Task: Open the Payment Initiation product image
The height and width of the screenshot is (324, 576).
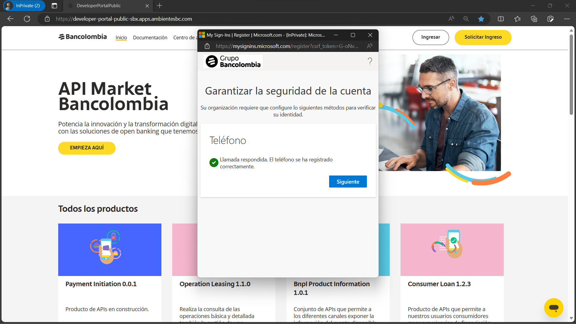Action: pos(110,250)
